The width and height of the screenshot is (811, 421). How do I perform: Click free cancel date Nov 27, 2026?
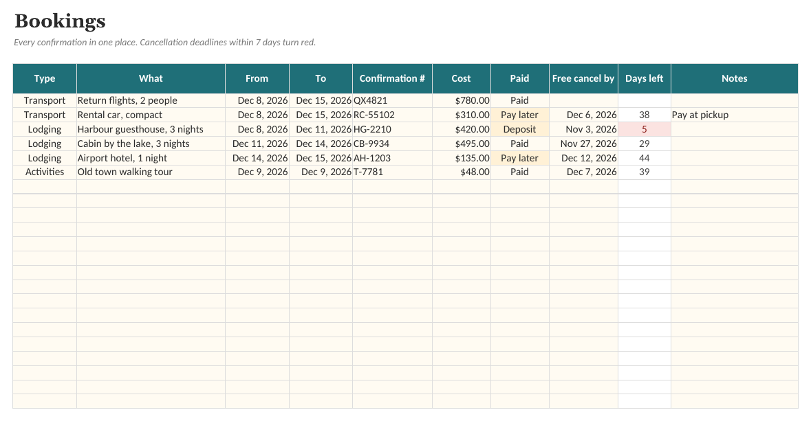[583, 144]
